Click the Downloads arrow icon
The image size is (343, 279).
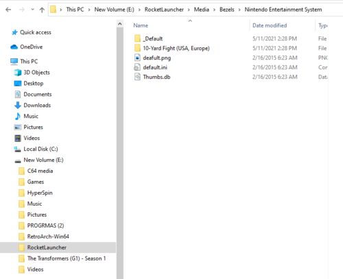click(x=18, y=106)
